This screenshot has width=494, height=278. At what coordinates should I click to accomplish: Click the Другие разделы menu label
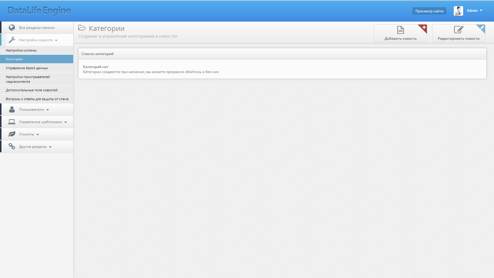pos(33,147)
